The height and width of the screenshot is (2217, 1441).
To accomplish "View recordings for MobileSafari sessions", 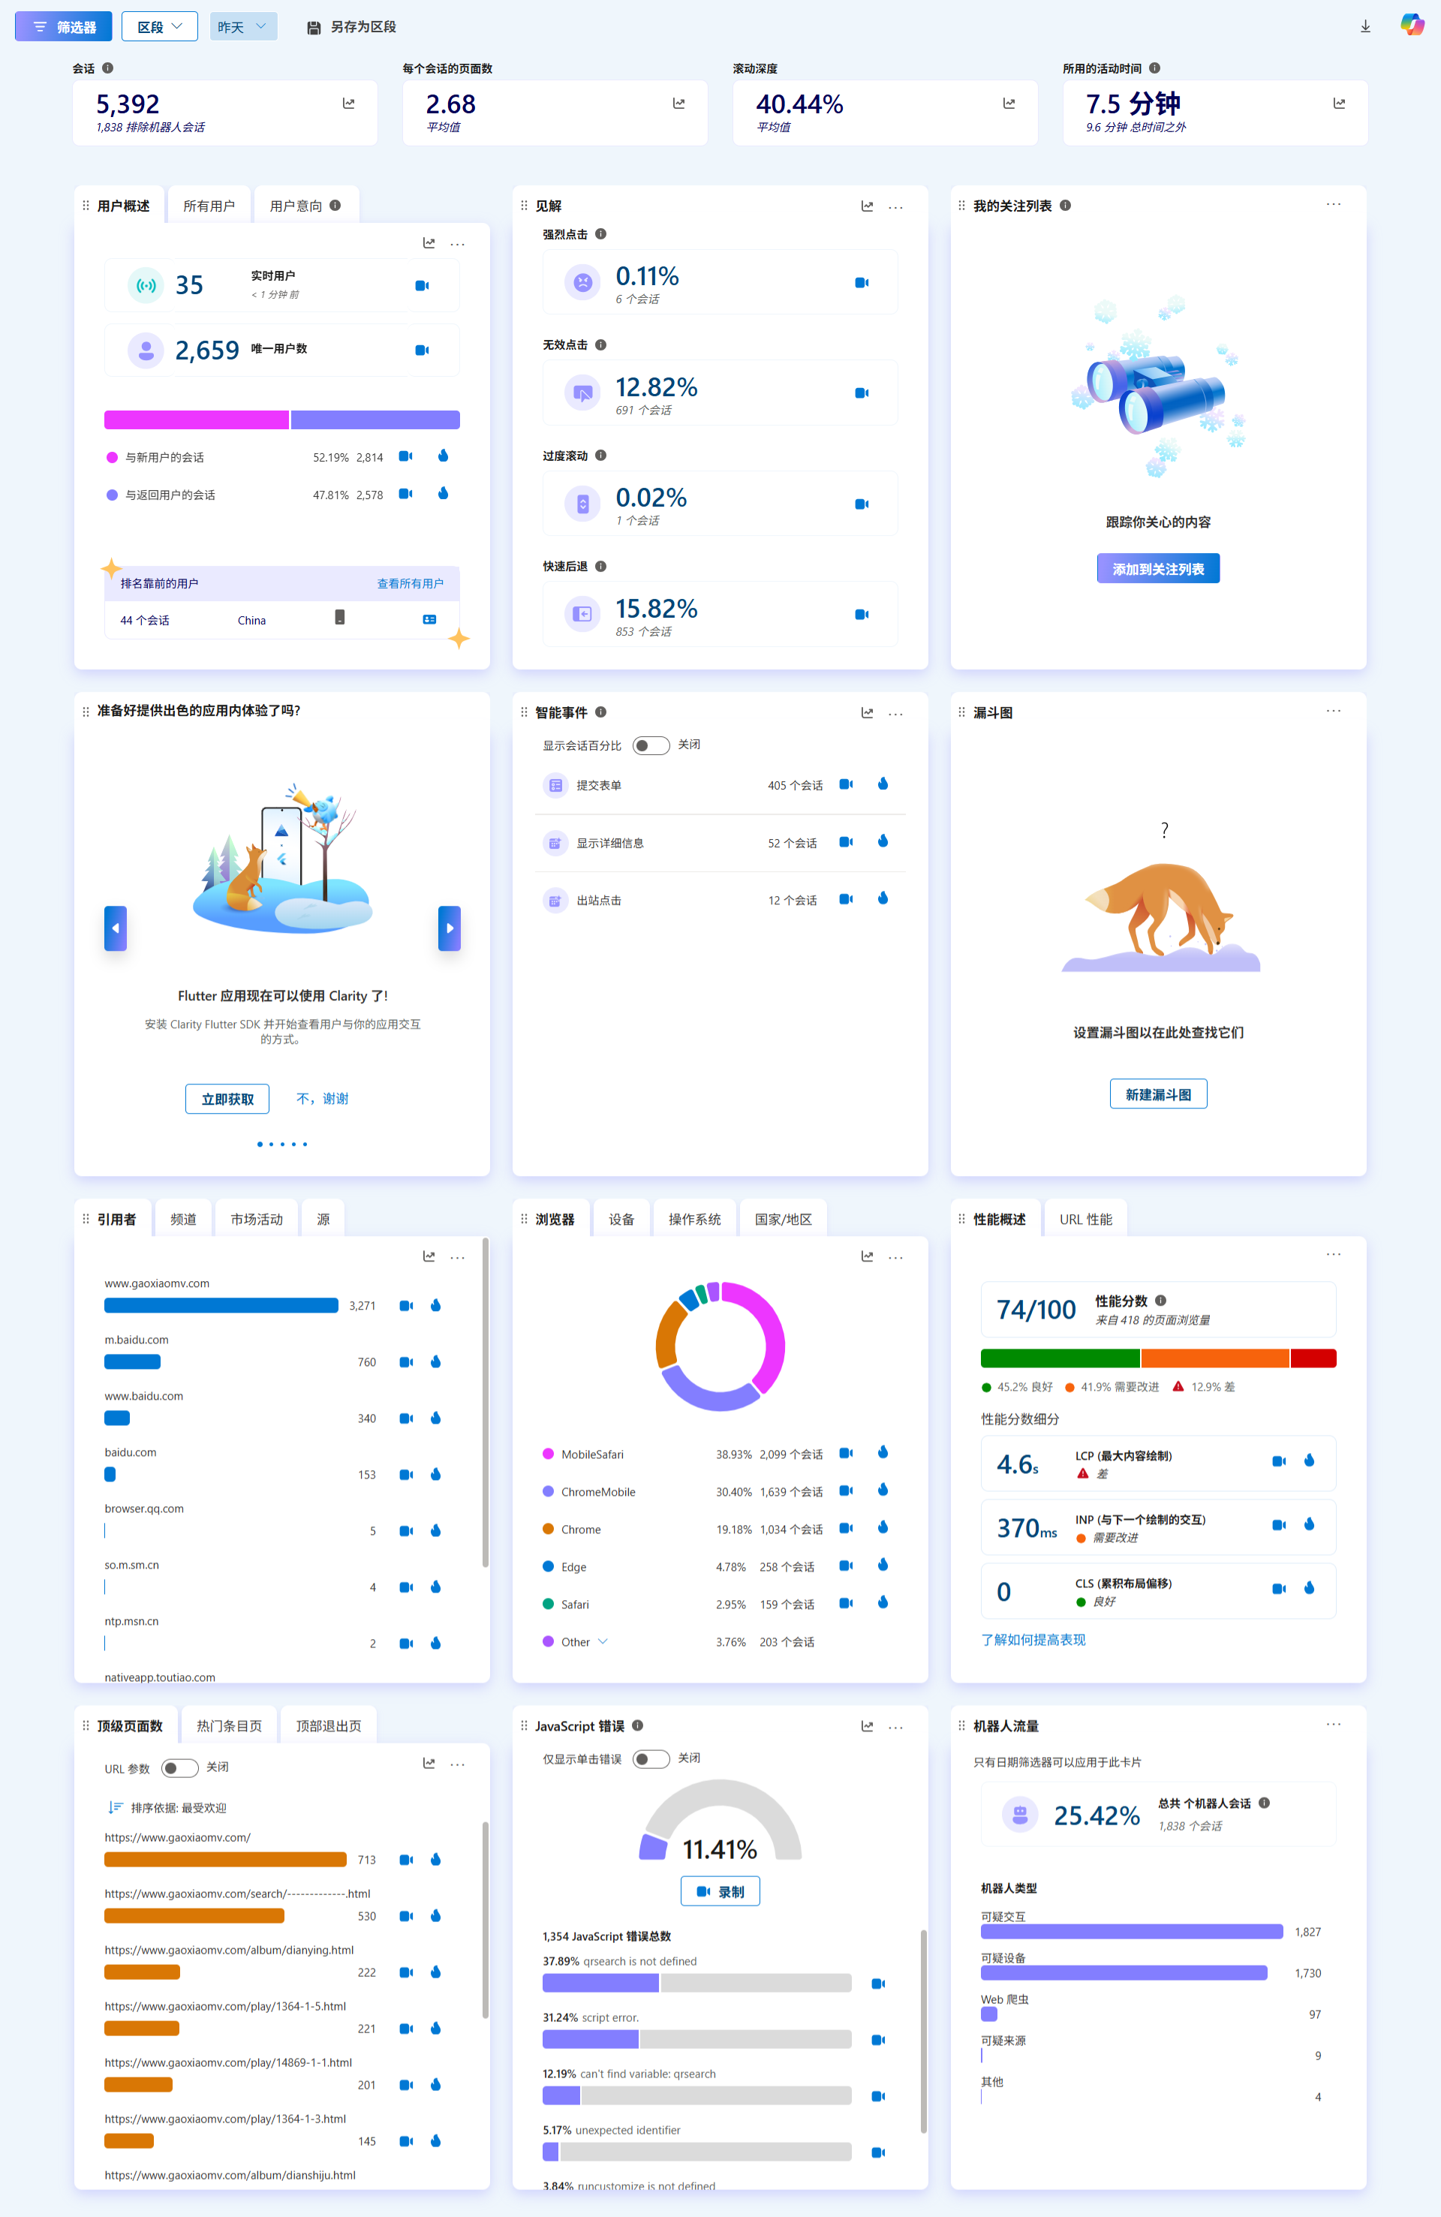I will (846, 1453).
